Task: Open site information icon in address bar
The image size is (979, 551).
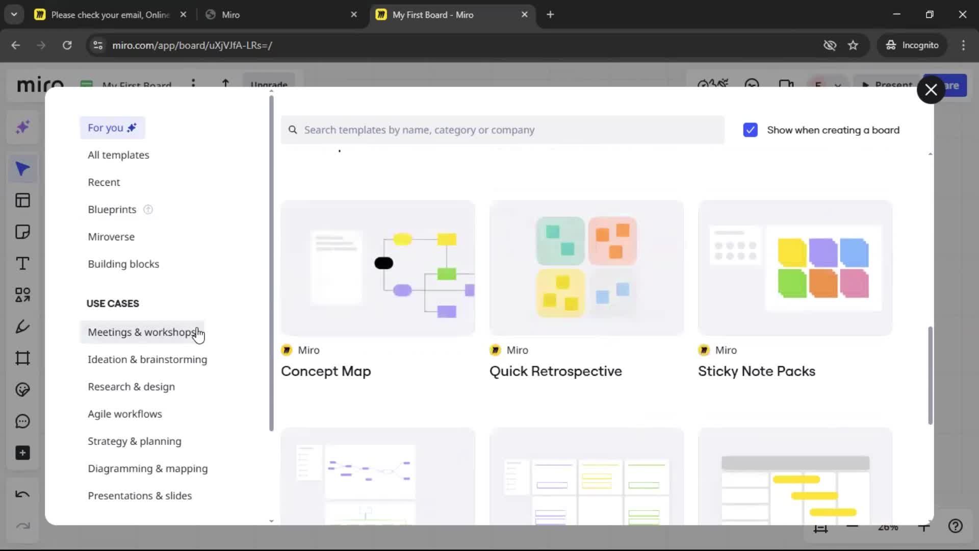Action: [98, 45]
